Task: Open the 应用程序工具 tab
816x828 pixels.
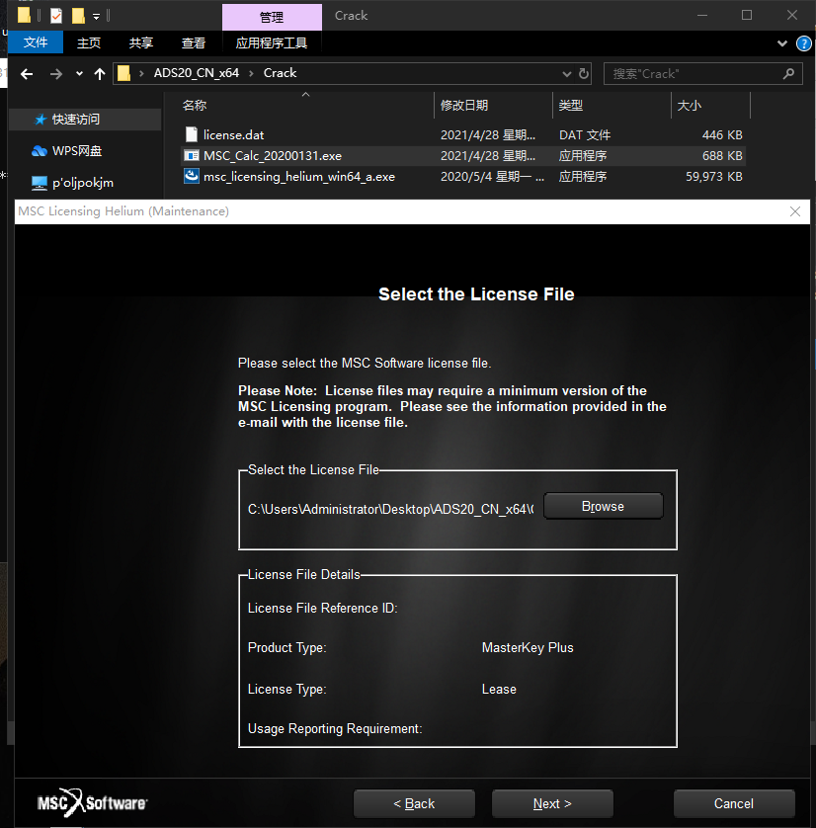Action: [x=272, y=42]
